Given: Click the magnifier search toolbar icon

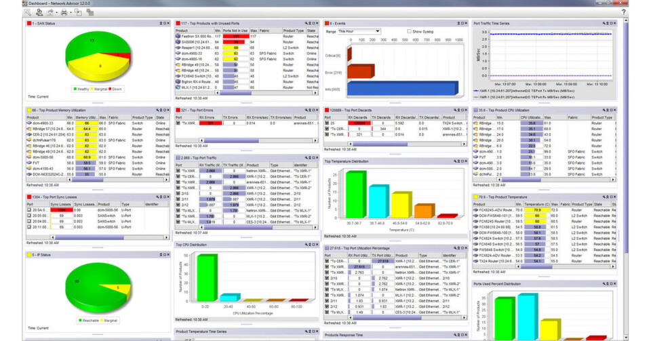Looking at the screenshot, I should 27,12.
